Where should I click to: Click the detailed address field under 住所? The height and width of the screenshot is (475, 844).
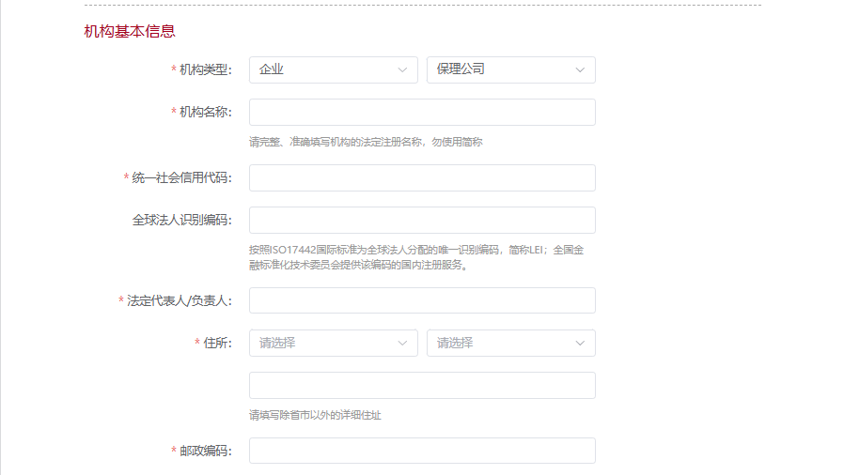point(422,385)
